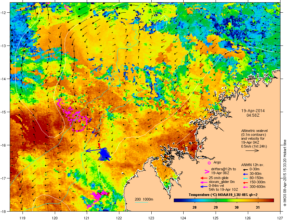Click the 30 tick label on color bar
287x221 pixels.
[237, 207]
